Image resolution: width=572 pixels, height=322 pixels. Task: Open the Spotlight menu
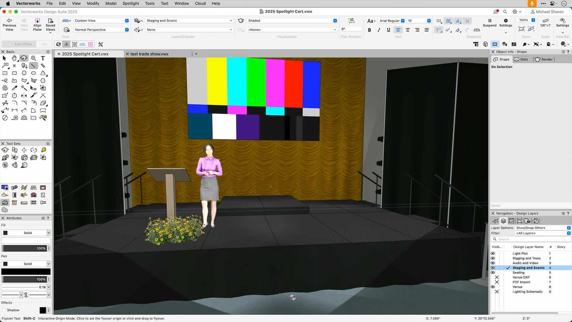coord(131,3)
